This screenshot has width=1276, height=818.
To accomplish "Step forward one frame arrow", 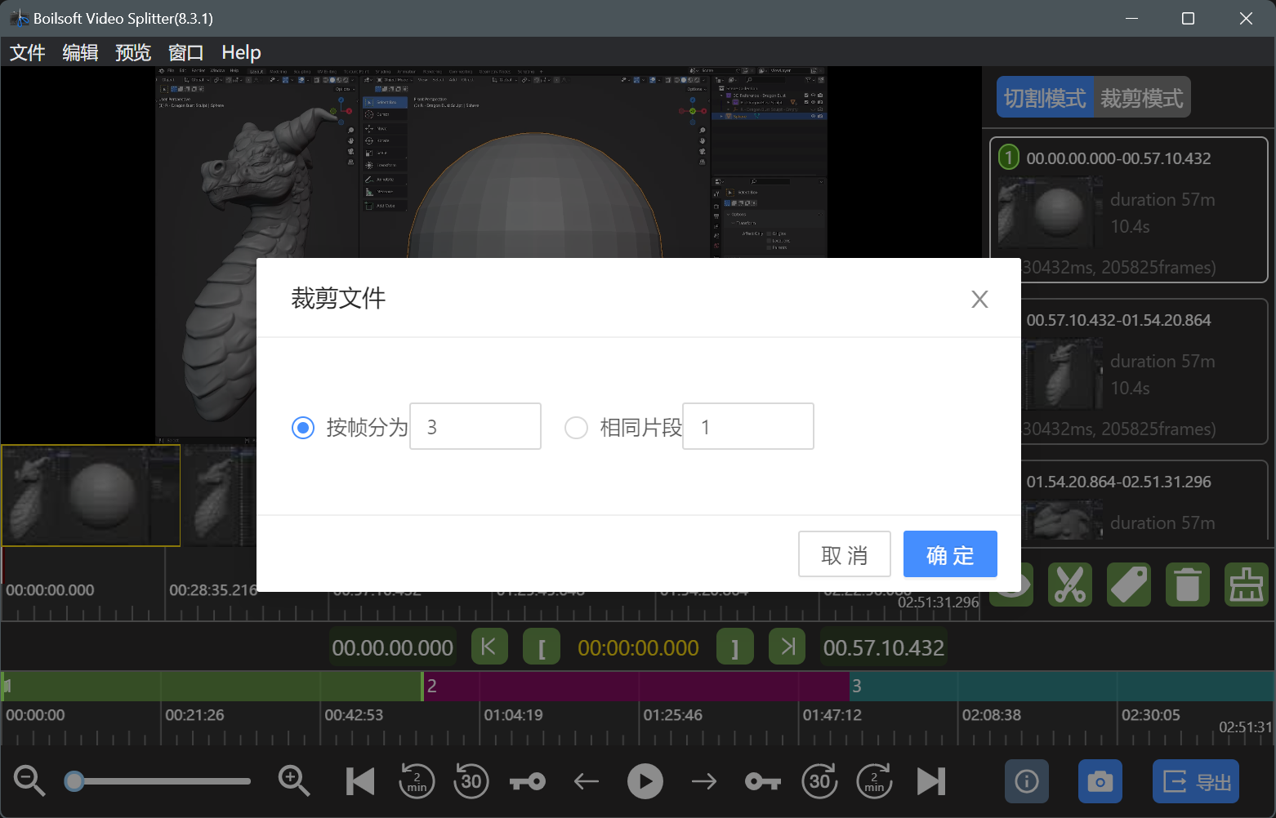I will pos(704,782).
